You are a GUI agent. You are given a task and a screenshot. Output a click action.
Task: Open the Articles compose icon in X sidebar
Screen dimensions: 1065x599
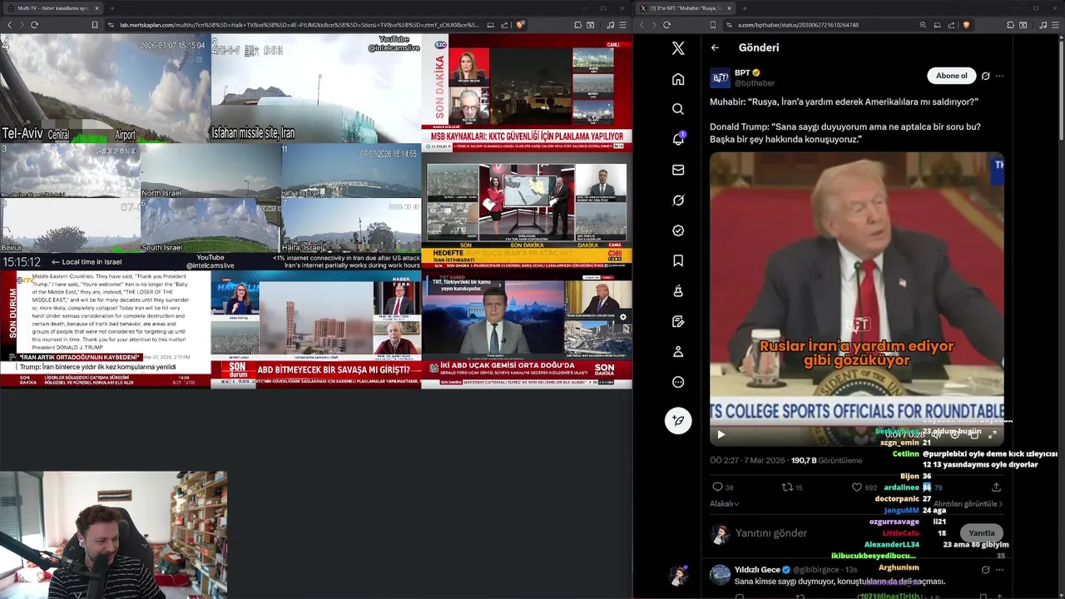(678, 321)
